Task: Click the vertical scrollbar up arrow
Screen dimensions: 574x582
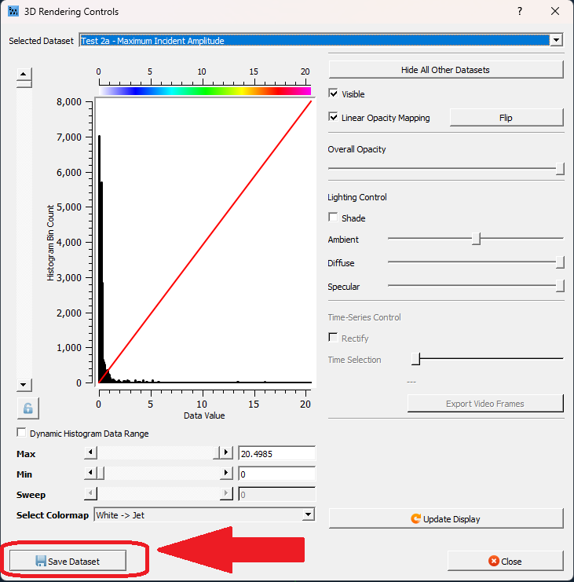Action: (24, 75)
